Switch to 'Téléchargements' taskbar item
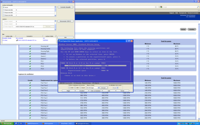This screenshot has width=200, height=125. [49, 123]
